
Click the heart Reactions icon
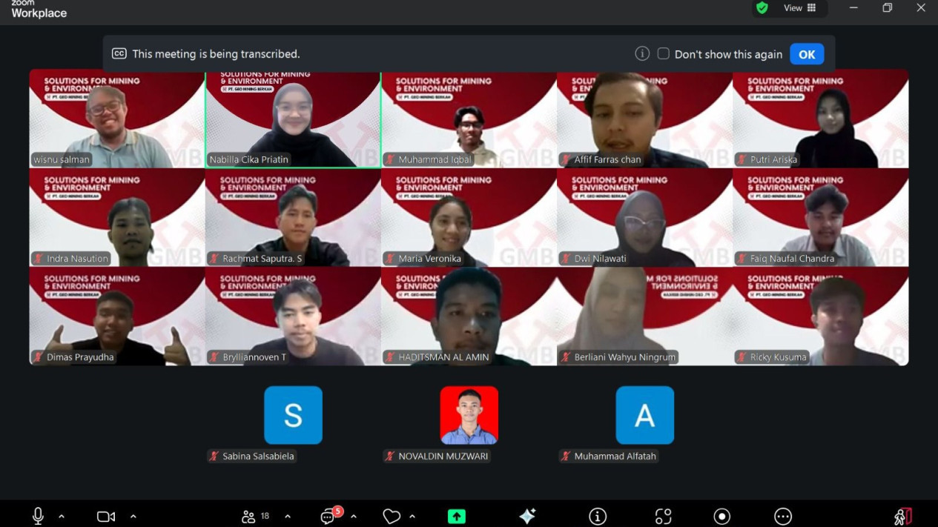pyautogui.click(x=392, y=517)
